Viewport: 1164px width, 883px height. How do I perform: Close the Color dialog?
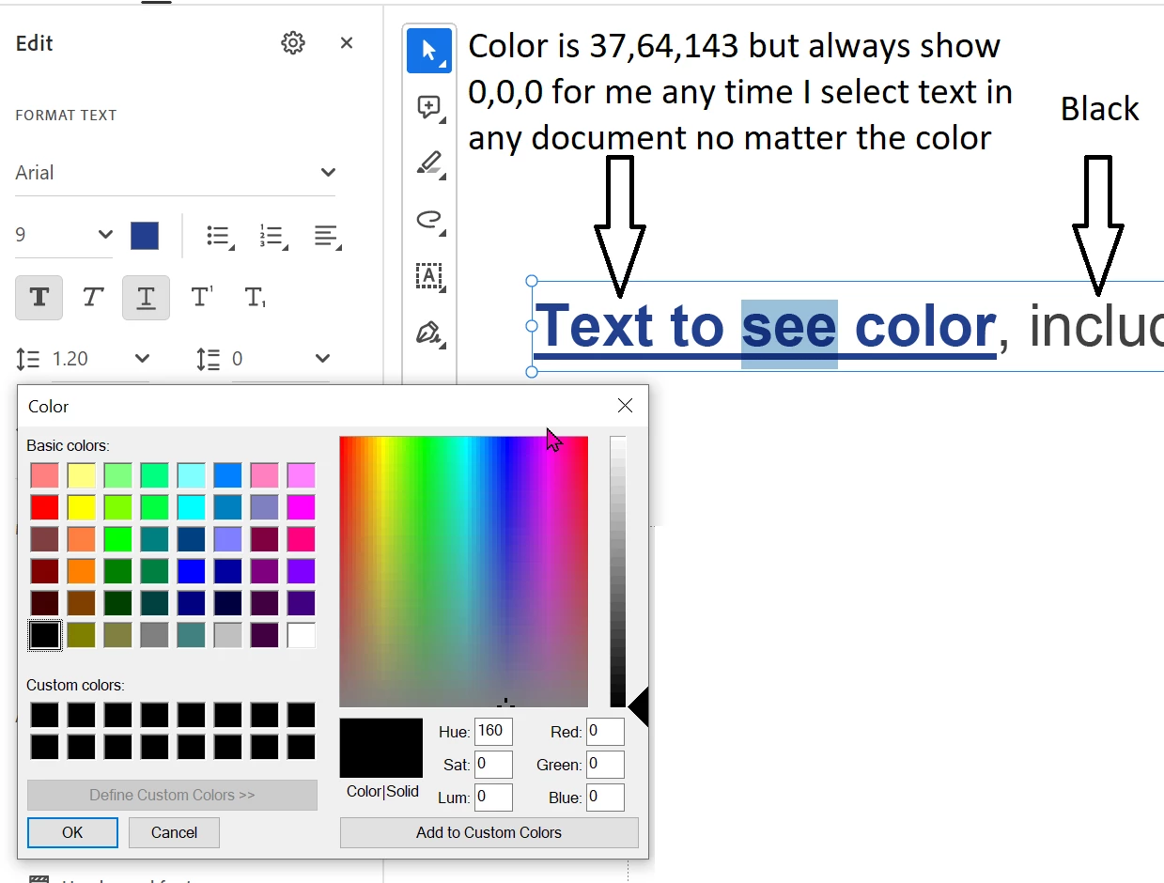(625, 406)
